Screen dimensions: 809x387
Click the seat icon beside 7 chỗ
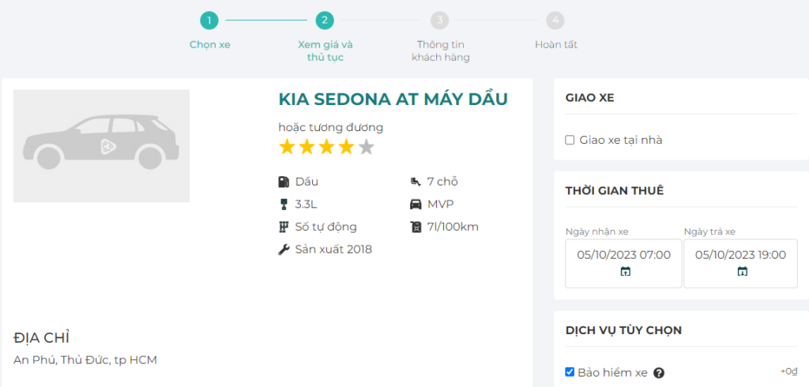click(x=416, y=182)
